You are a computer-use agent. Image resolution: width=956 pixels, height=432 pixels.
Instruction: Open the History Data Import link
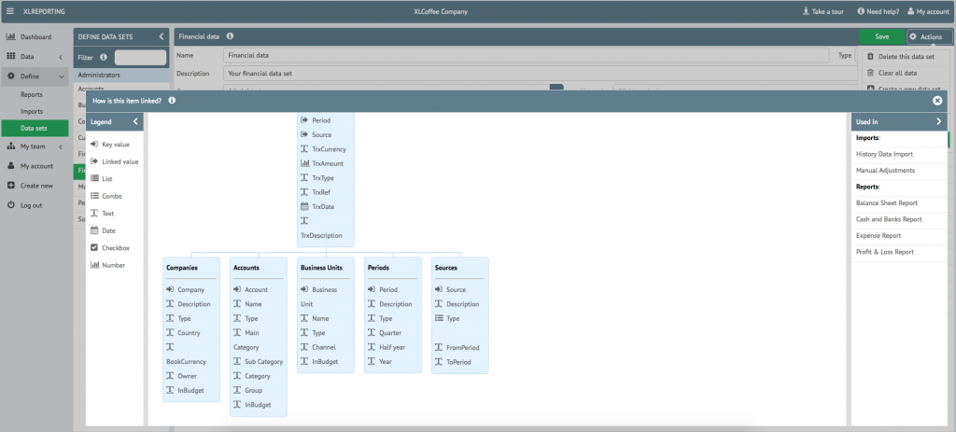click(x=884, y=154)
